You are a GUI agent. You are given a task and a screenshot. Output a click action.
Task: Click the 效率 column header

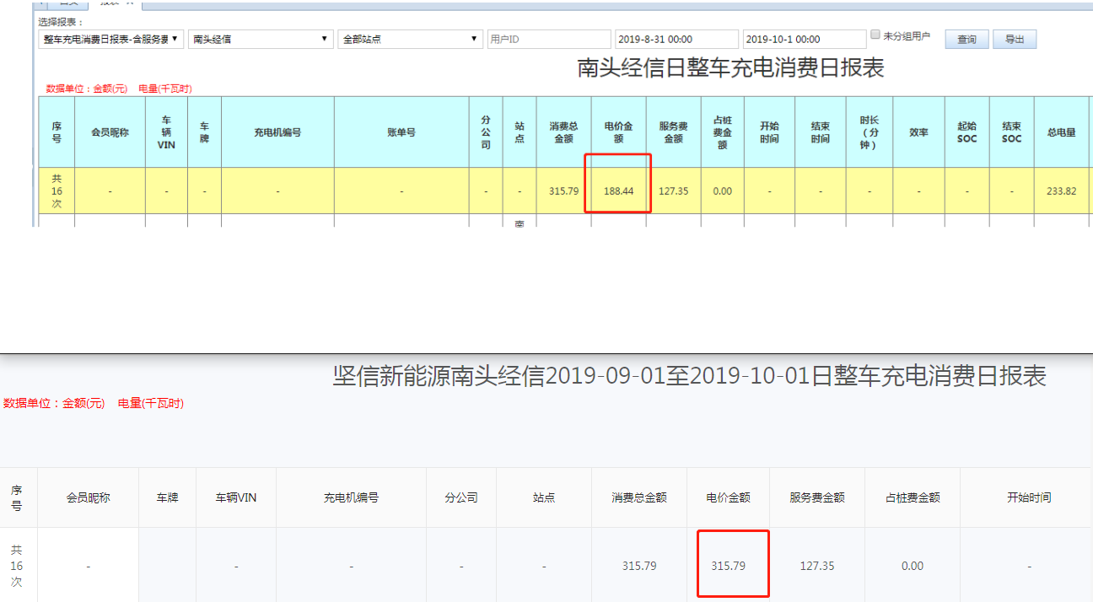pyautogui.click(x=918, y=132)
